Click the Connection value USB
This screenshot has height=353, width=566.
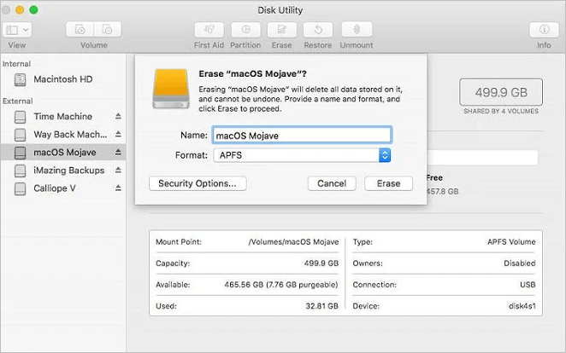click(x=528, y=285)
